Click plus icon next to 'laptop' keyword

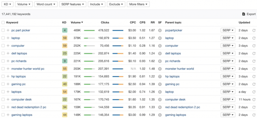8,38
